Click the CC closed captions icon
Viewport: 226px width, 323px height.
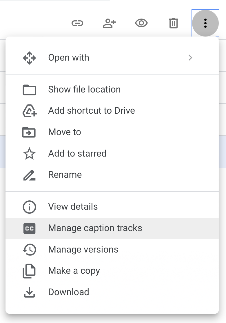[x=29, y=228]
